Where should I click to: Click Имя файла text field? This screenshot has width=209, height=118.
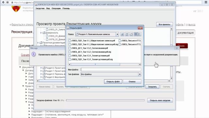tap(111, 69)
